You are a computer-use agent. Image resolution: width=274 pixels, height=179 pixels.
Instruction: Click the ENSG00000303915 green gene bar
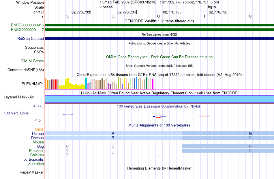click(x=159, y=25)
